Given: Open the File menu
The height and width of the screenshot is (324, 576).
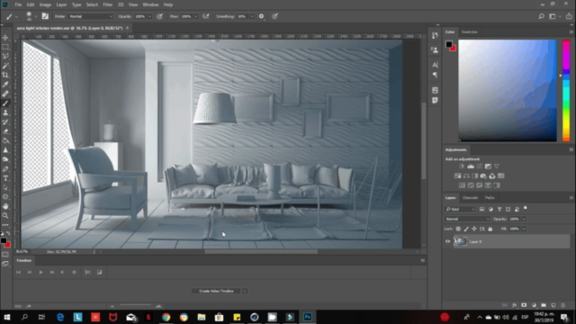Looking at the screenshot, I should 18,4.
